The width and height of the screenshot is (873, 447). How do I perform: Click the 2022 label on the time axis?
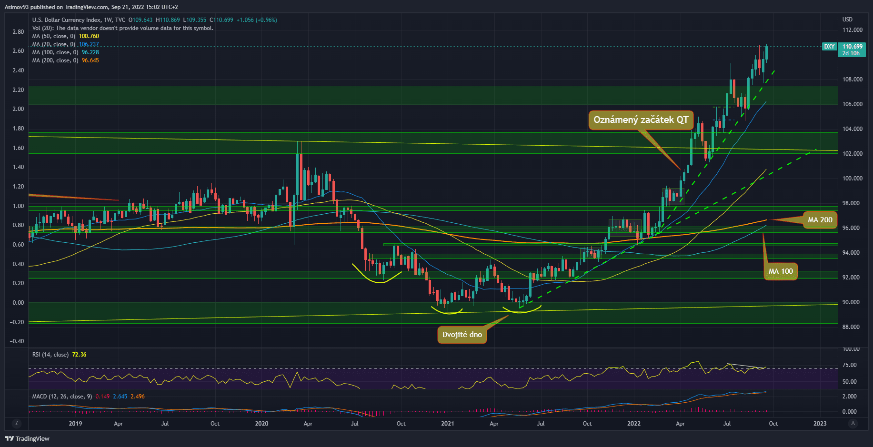(x=633, y=424)
